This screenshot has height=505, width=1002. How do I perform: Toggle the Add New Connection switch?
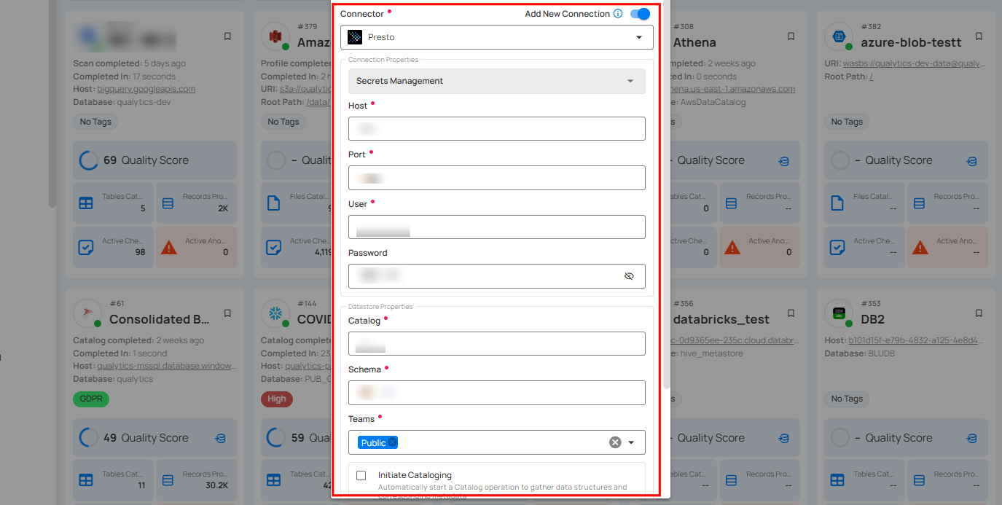coord(640,14)
